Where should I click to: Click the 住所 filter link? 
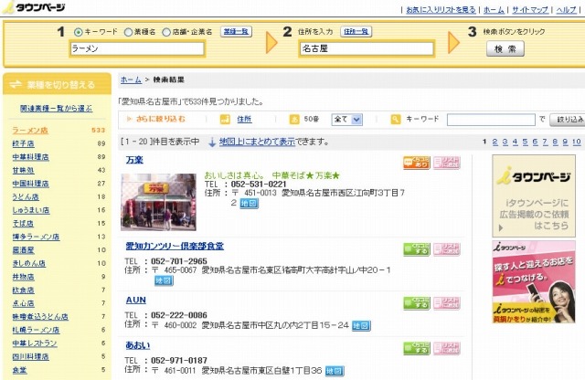244,120
